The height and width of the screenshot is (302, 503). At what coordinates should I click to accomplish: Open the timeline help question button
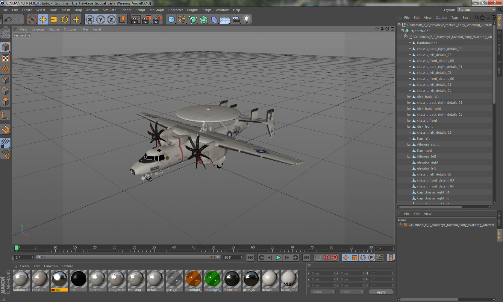tap(335, 257)
